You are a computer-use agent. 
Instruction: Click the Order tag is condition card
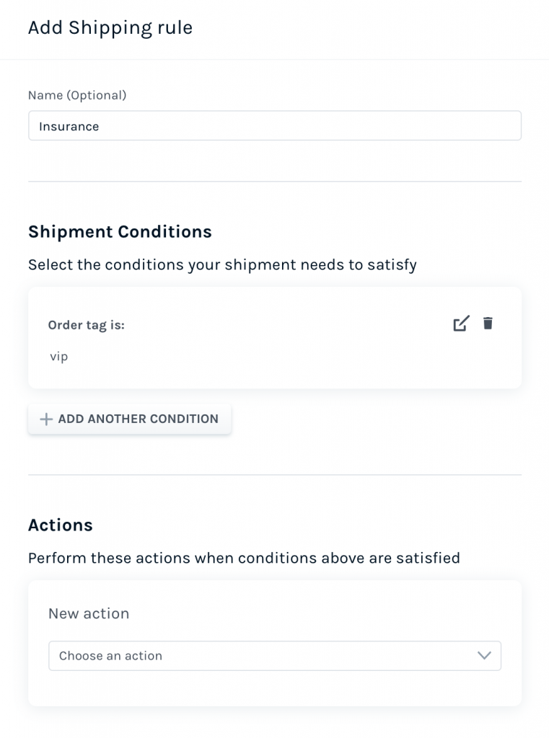coord(274,337)
